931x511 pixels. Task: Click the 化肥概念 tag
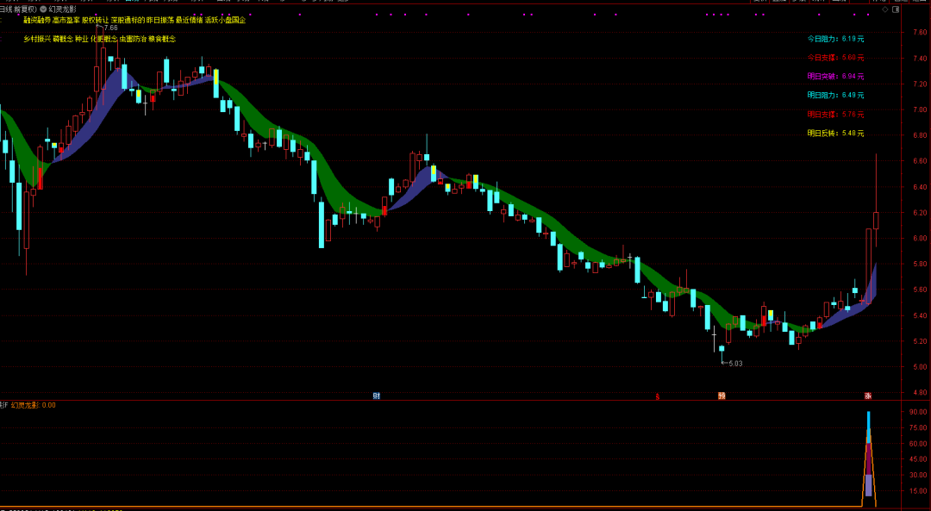(103, 39)
